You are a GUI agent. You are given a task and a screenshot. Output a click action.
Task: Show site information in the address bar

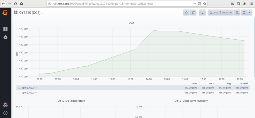click(50, 3)
